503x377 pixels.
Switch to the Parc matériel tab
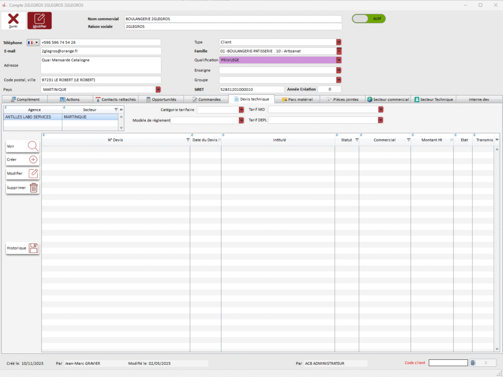(297, 99)
